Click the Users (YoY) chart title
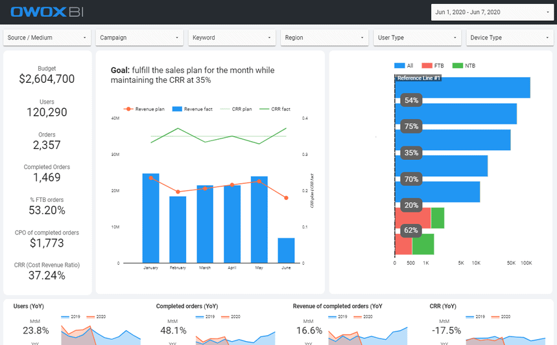Screen dimensions: 557x345 coord(29,306)
